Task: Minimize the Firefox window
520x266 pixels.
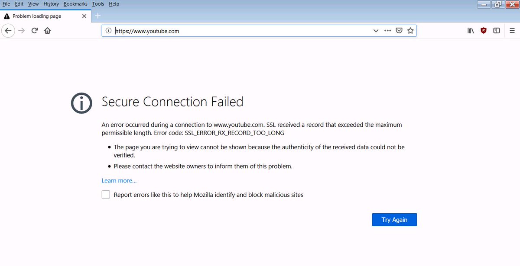Action: coord(484,4)
